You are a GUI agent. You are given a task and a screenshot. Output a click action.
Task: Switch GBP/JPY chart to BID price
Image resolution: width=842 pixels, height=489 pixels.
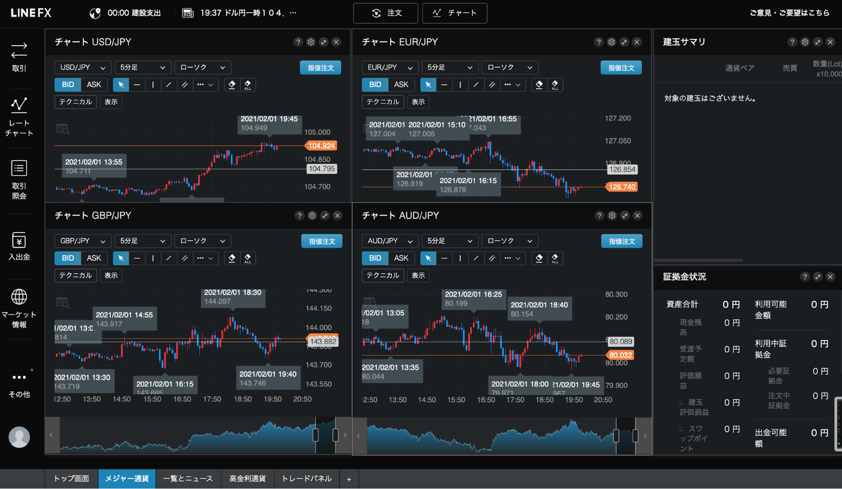tap(68, 258)
